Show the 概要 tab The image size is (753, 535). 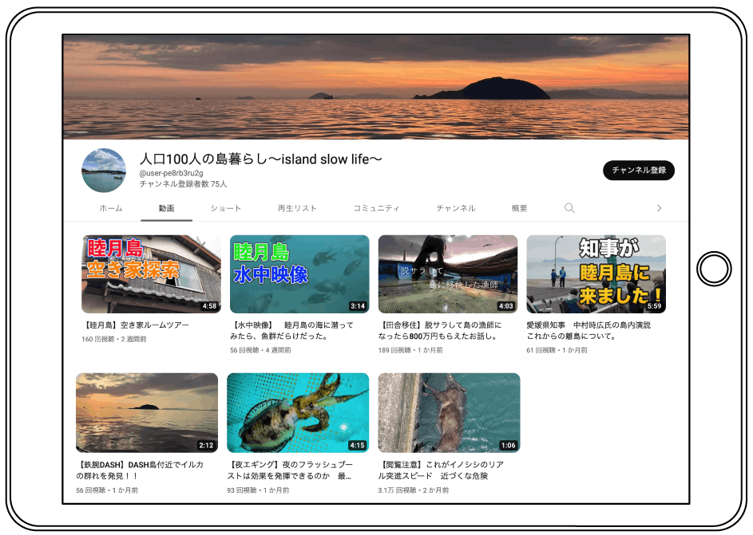point(519,208)
